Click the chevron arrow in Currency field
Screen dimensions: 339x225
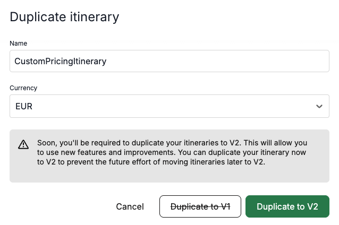pos(319,106)
